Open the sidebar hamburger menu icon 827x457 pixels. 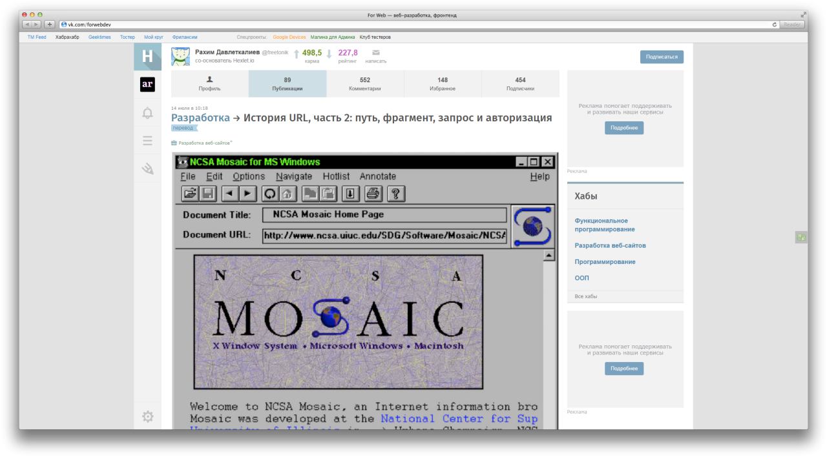(147, 141)
